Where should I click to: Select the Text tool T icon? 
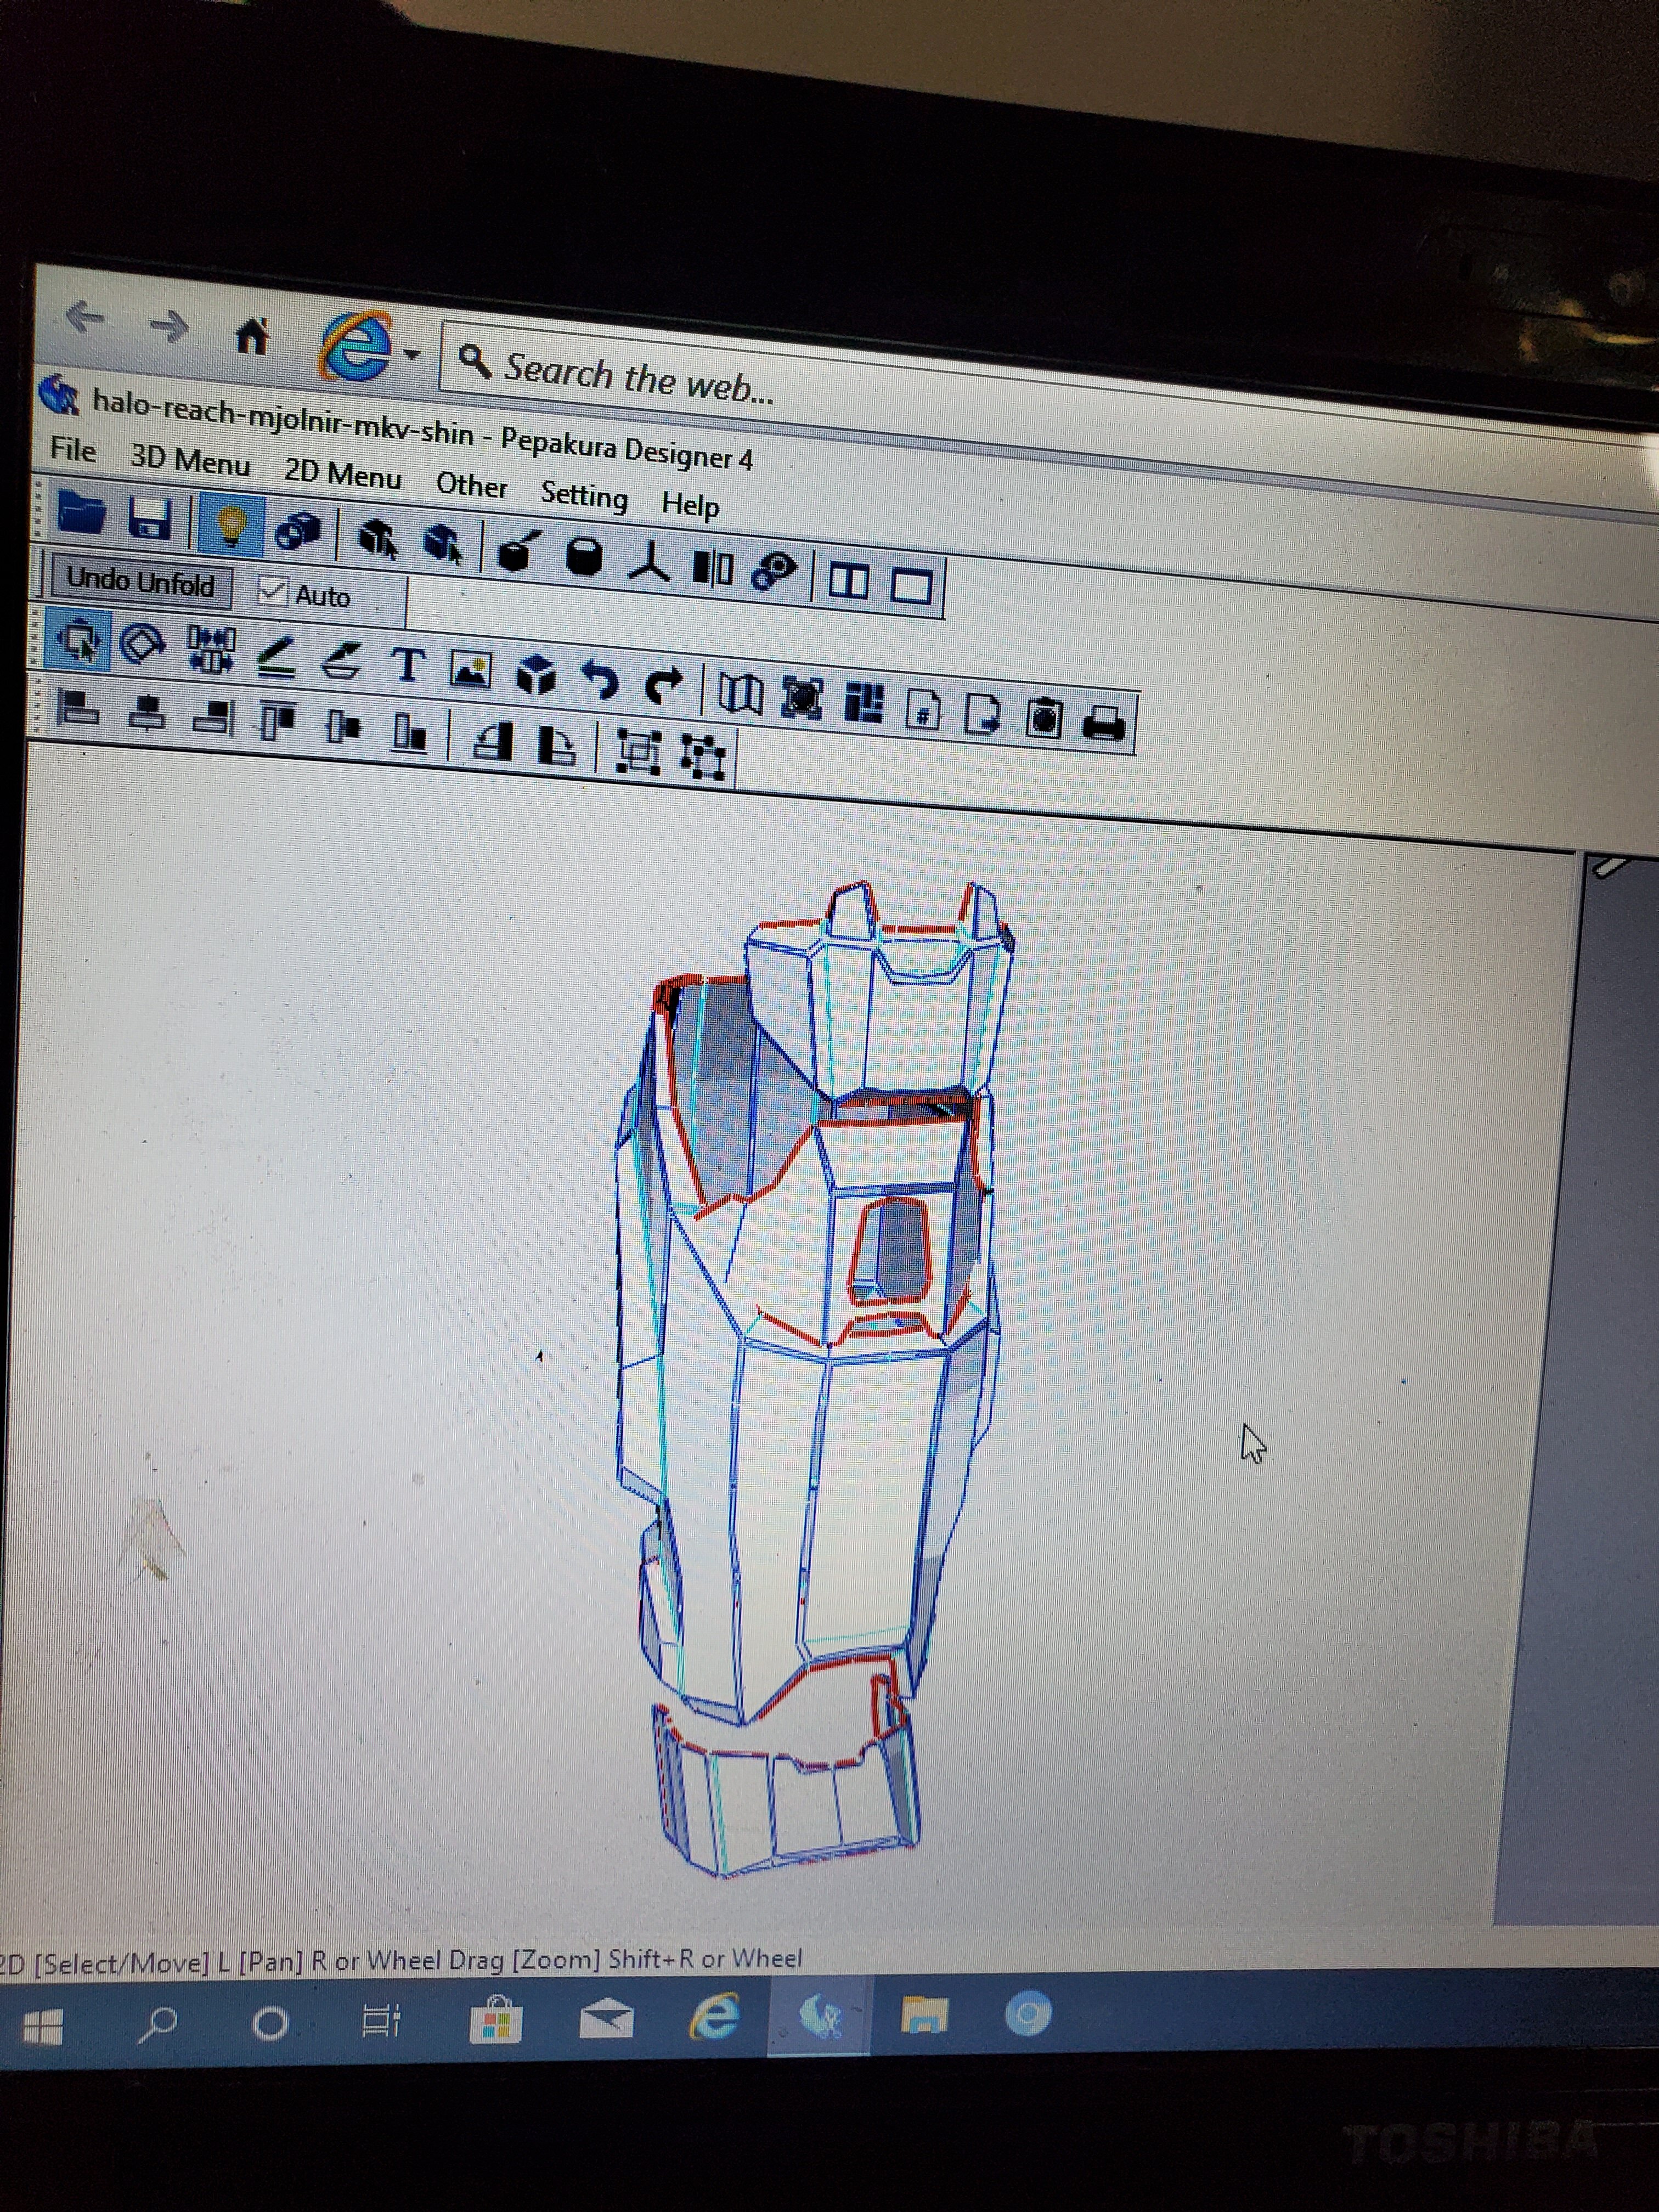tap(408, 664)
